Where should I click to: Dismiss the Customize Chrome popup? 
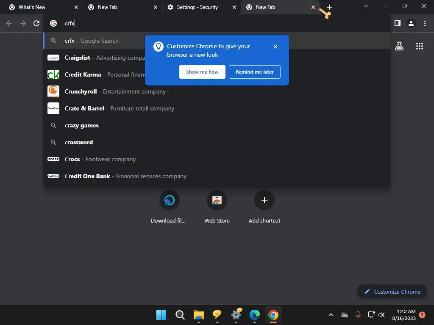[x=275, y=47]
